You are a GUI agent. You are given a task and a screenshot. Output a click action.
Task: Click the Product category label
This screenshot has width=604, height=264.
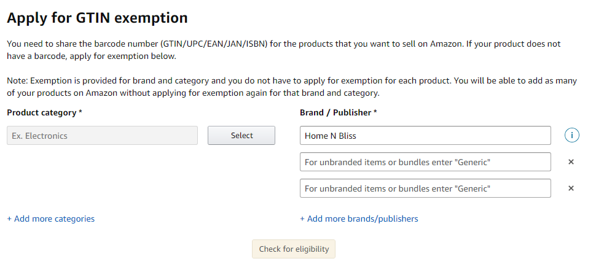click(x=41, y=113)
